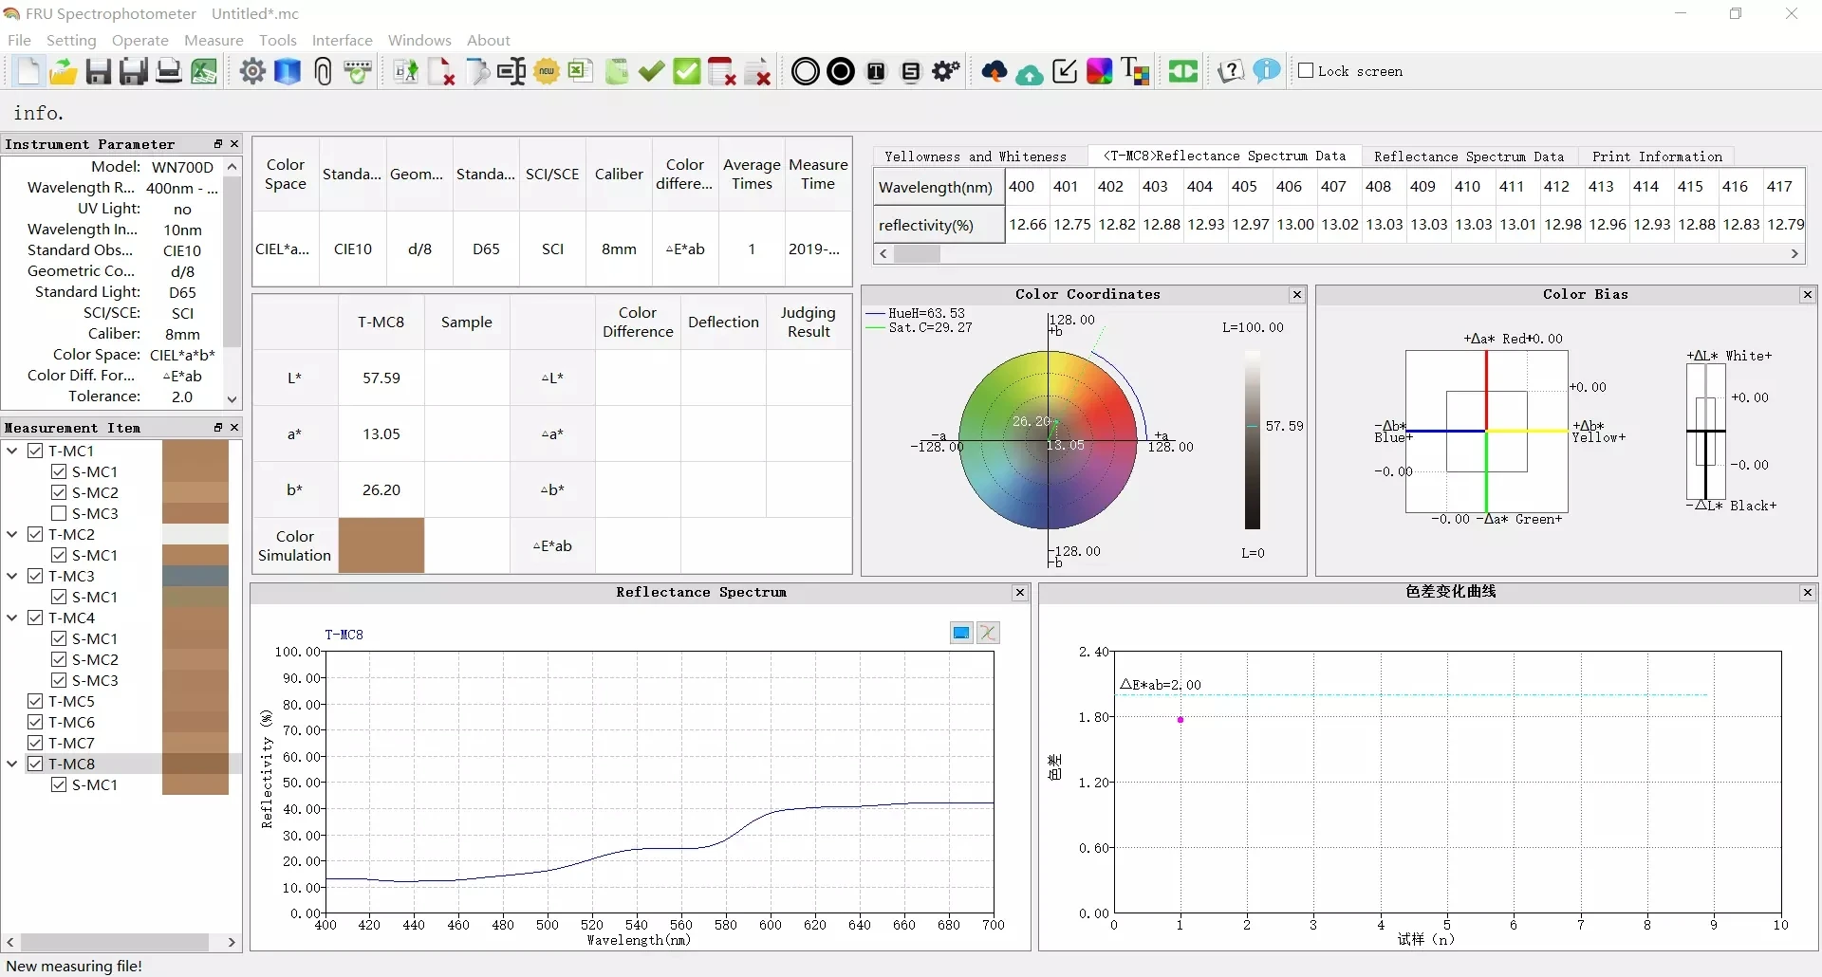Screen dimensions: 1822x977
Task: Open the Measure menu
Action: pyautogui.click(x=214, y=40)
